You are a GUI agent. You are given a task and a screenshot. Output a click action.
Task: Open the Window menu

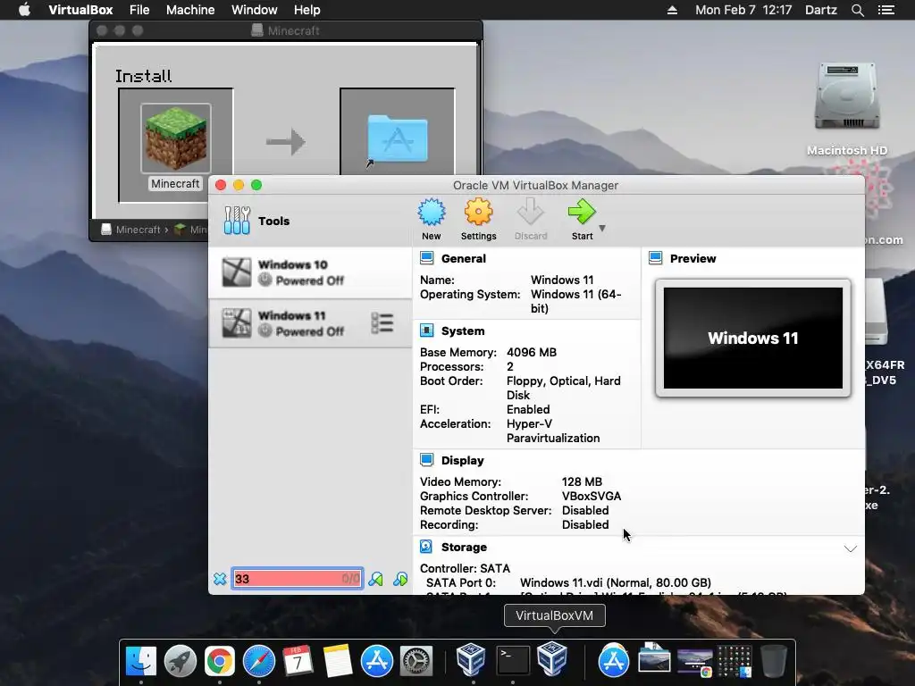255,10
